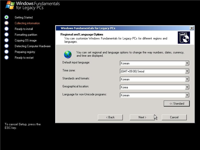Select the Standards and formats Korean field

(155, 79)
